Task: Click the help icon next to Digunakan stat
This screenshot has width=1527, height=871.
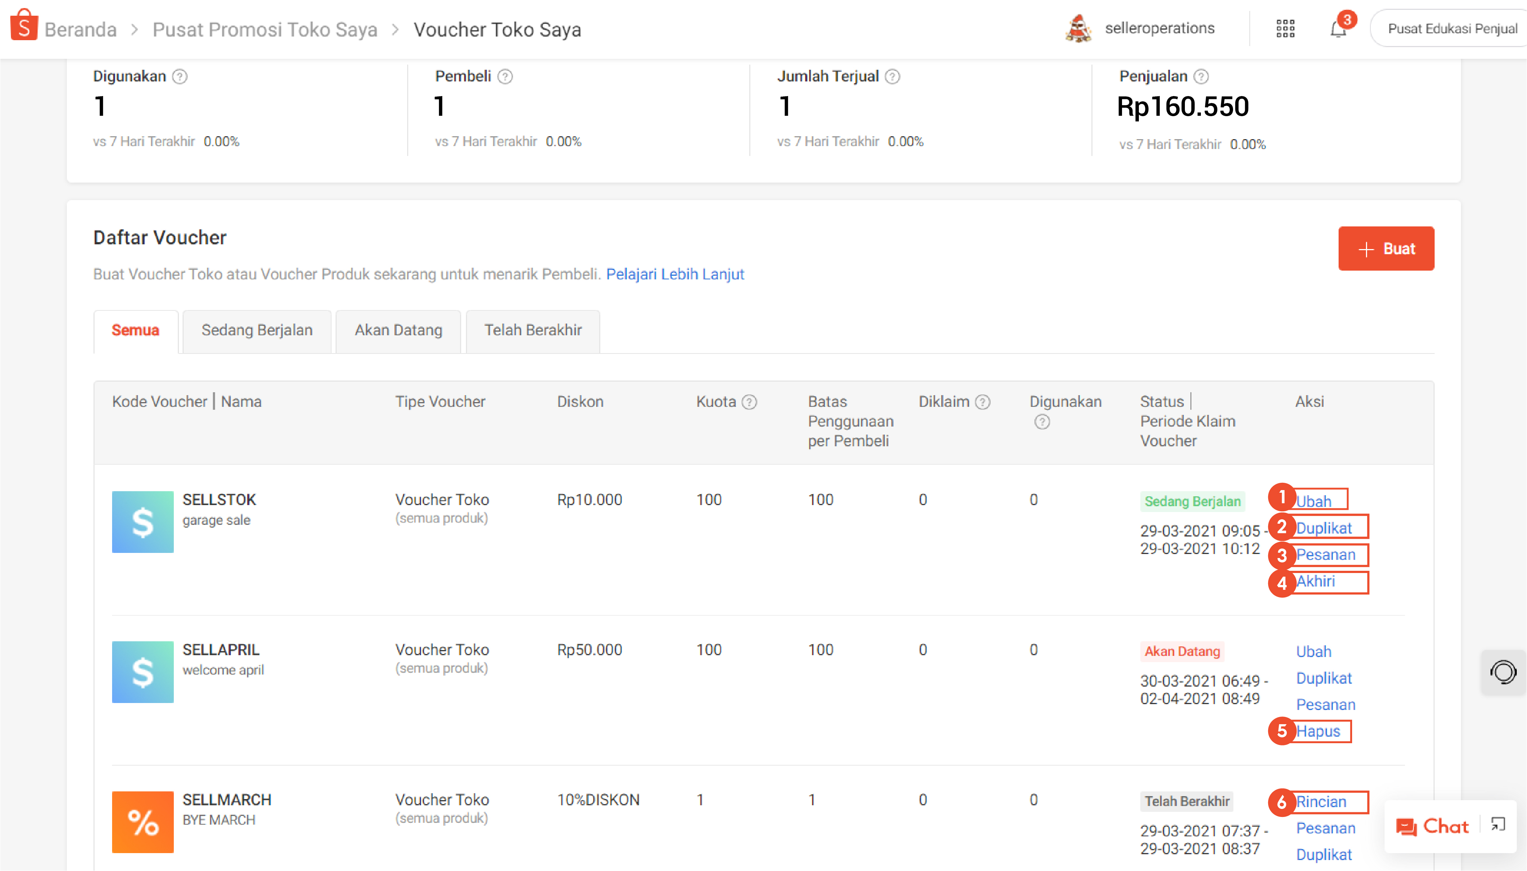Action: coord(180,77)
